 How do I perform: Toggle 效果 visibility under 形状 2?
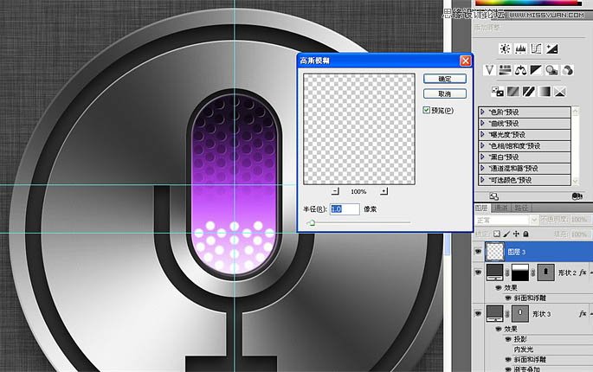499,288
